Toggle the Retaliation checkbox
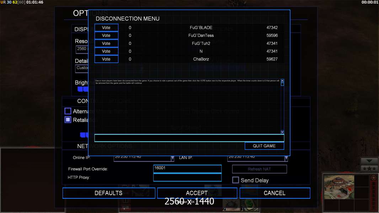 pyautogui.click(x=68, y=120)
